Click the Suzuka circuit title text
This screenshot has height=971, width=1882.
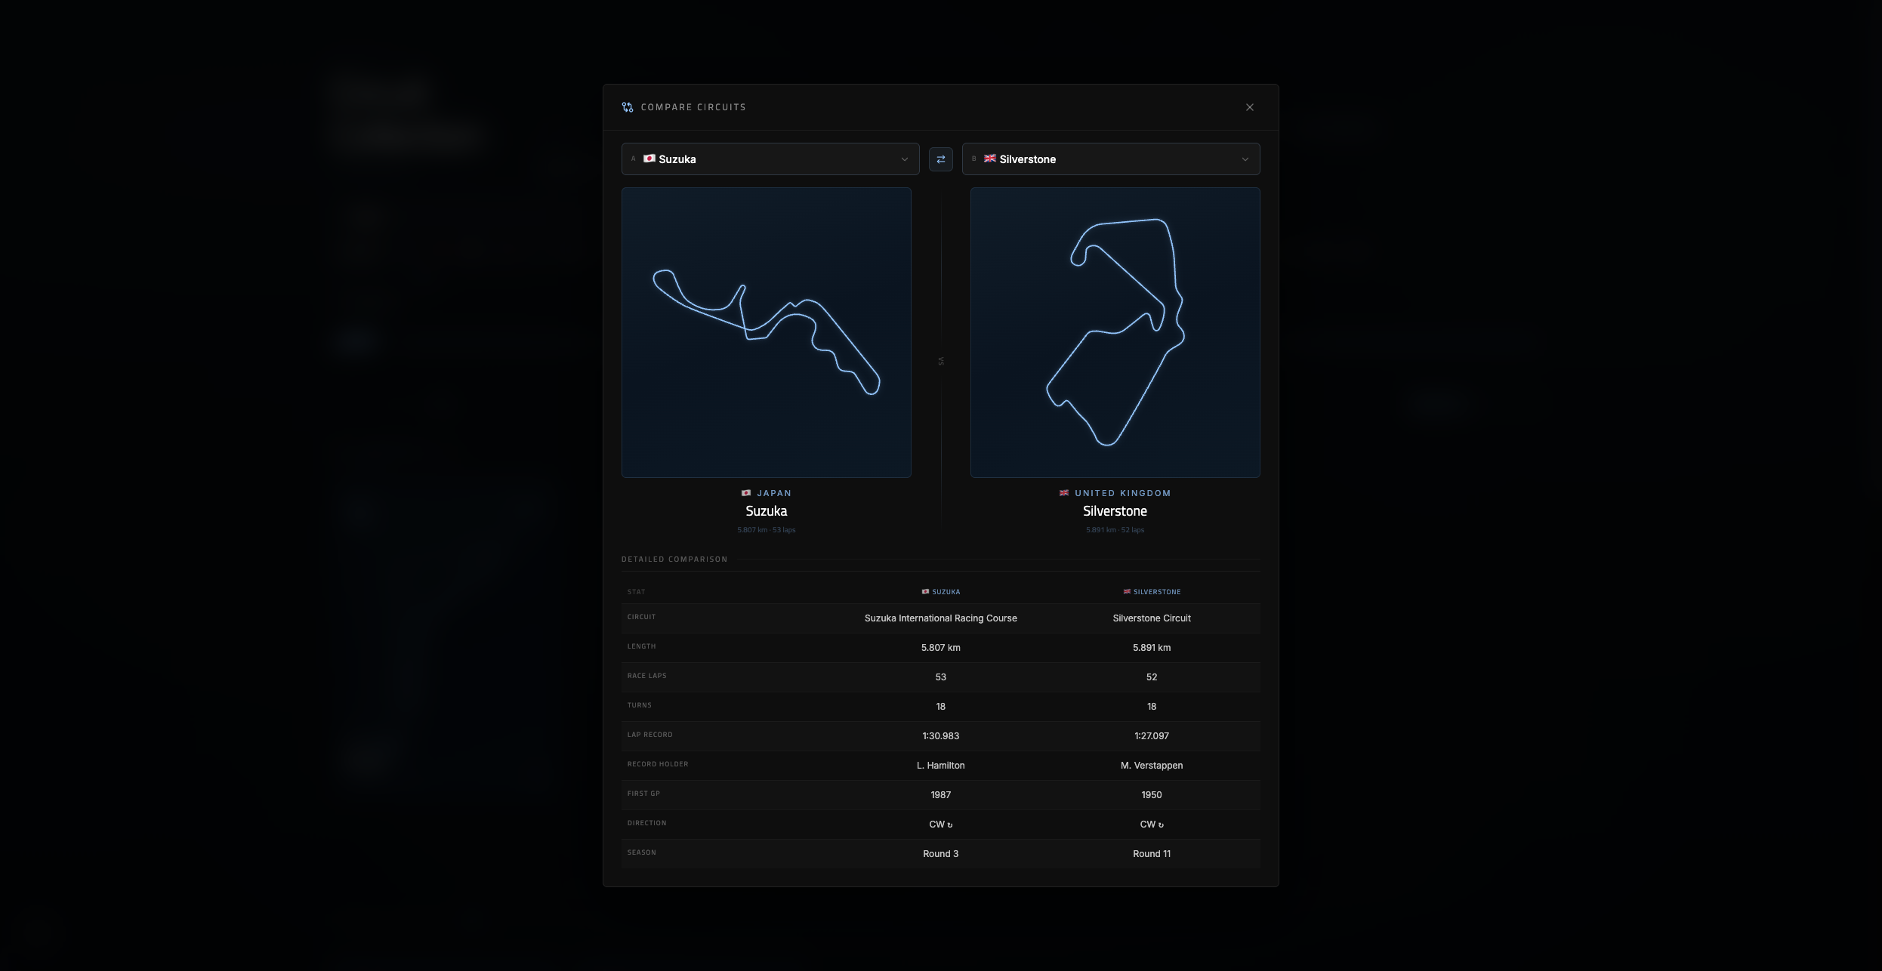[x=766, y=511]
